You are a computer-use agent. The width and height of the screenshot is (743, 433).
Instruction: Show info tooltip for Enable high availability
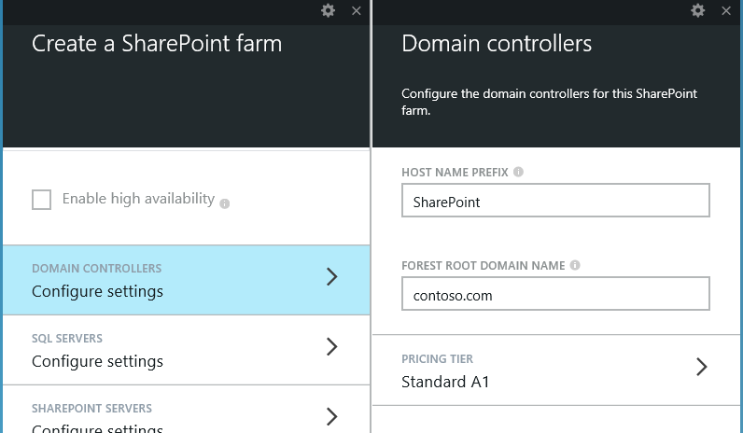tap(225, 203)
